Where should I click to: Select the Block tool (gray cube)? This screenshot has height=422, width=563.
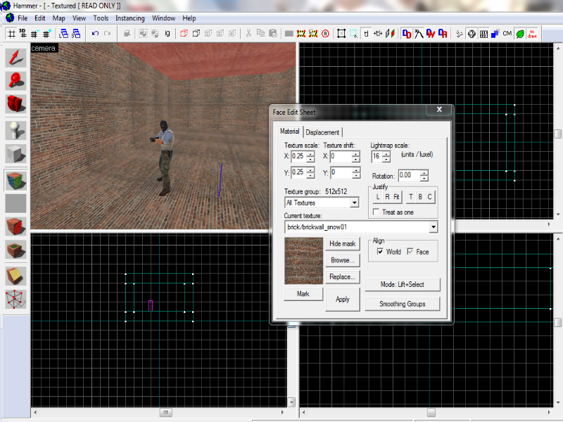point(15,153)
